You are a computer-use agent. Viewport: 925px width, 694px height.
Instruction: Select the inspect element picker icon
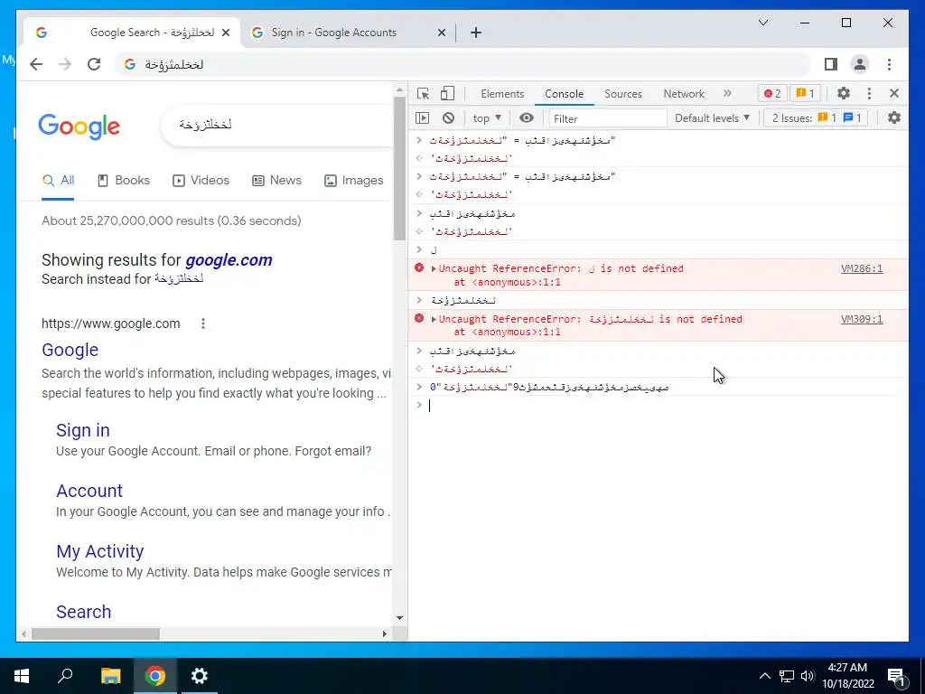[423, 93]
